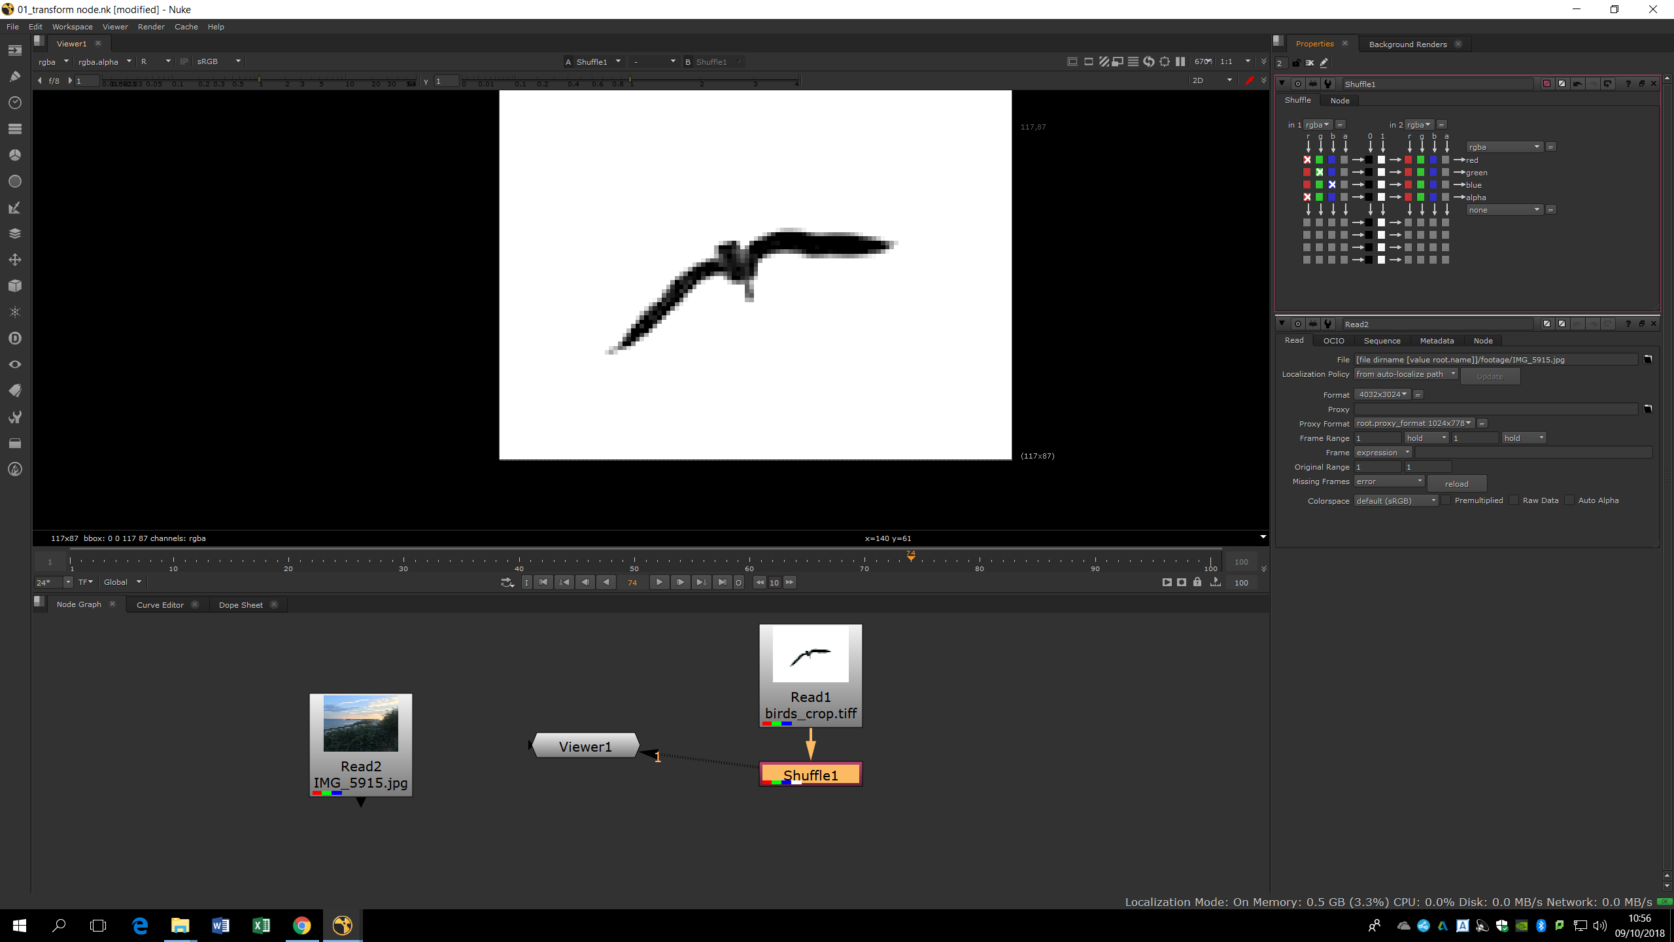Enable the Auto Alpha checkbox

point(1569,500)
